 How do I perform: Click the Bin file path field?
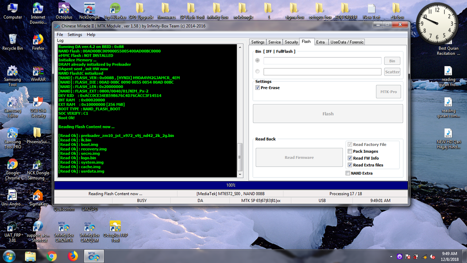[323, 61]
